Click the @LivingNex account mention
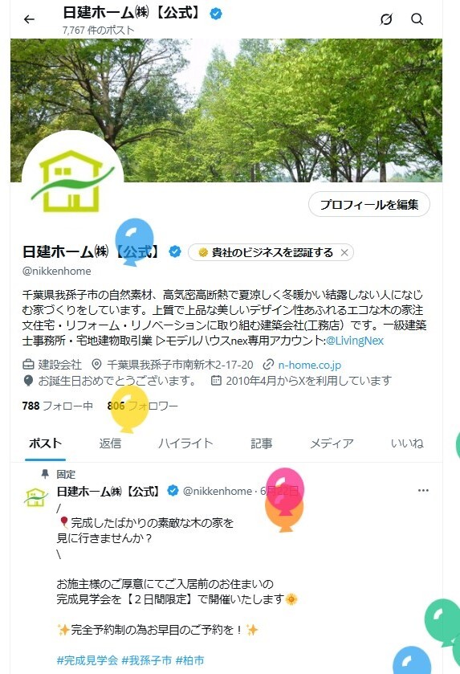The image size is (460, 674). (355, 341)
